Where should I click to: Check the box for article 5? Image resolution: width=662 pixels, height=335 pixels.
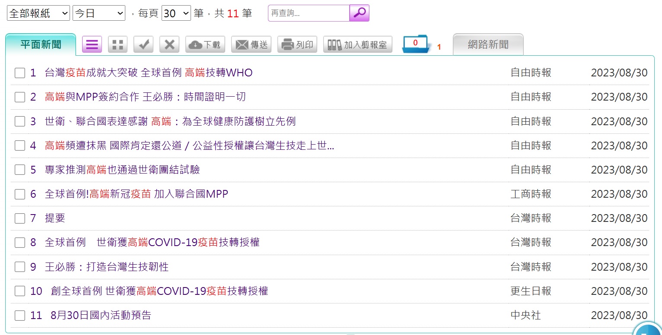[x=20, y=170]
